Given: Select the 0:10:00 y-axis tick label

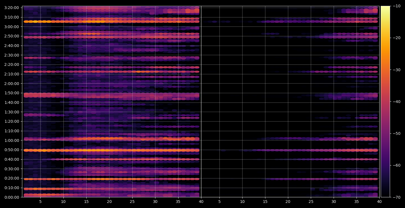Looking at the screenshot, I should point(12,188).
